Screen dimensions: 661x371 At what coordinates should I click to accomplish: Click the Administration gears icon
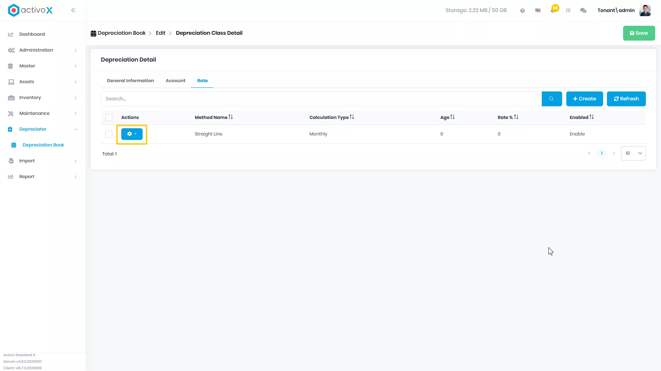[x=11, y=50]
